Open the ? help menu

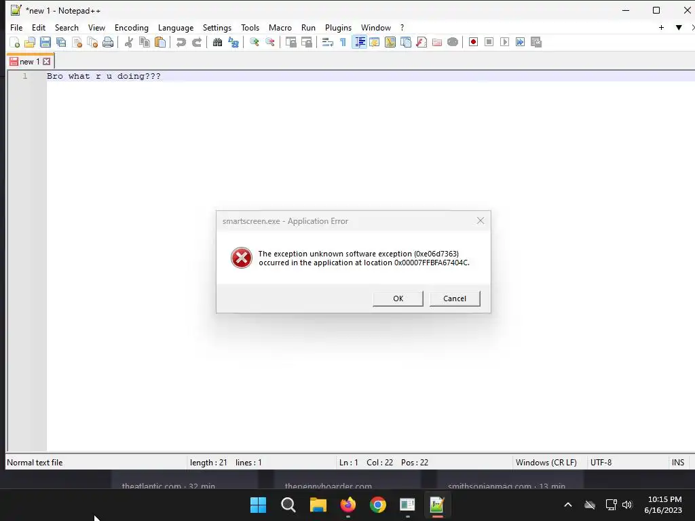click(402, 27)
